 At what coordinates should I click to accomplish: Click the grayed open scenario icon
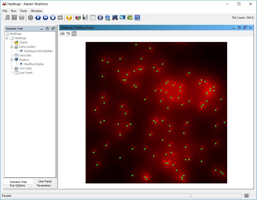coord(7,18)
